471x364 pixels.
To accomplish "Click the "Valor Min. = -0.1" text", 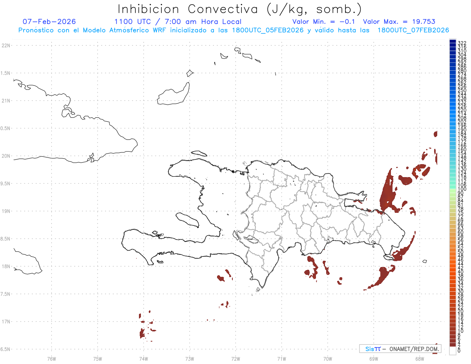I will pos(323,22).
